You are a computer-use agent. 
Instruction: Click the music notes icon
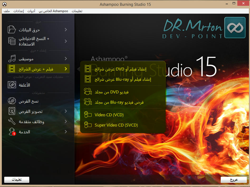click(12, 58)
